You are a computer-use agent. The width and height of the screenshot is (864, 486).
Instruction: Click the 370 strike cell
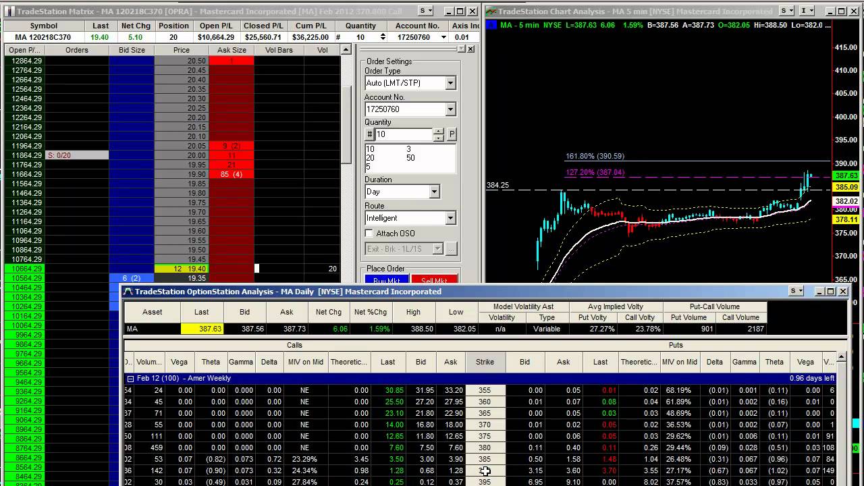click(x=485, y=425)
